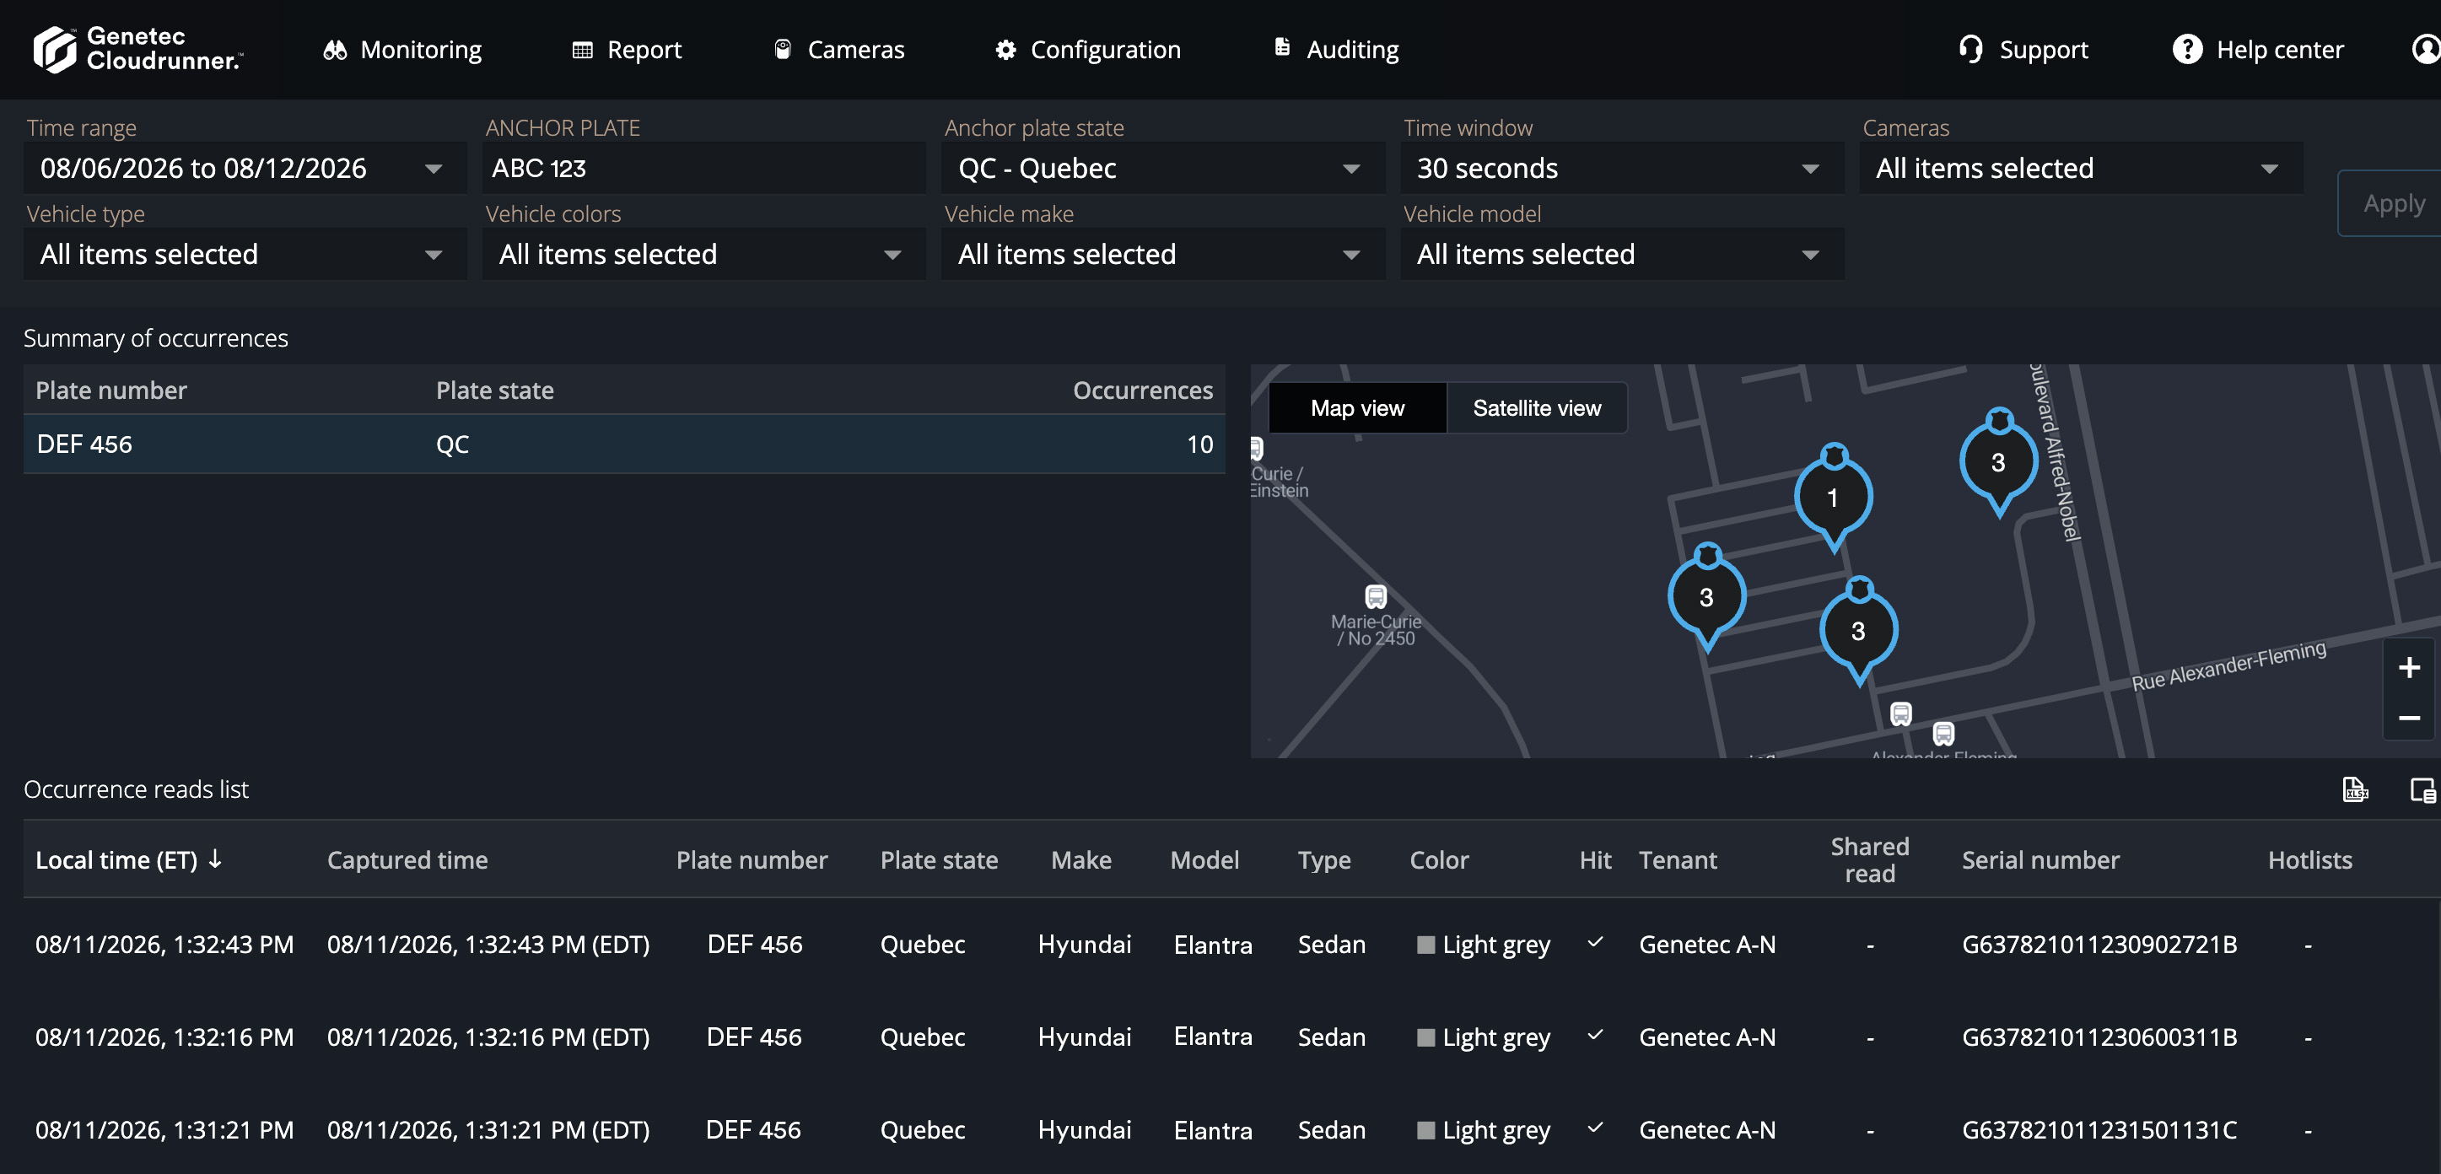Sort by the Local time (ET) column header
This screenshot has width=2441, height=1174.
pos(129,859)
